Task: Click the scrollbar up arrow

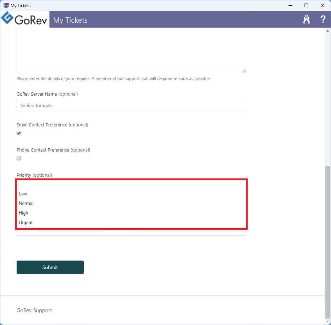Action: coord(327,31)
